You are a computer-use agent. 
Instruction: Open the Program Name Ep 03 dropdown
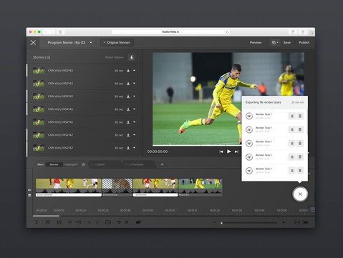pyautogui.click(x=91, y=43)
